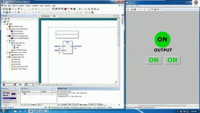200x113 pixels.
Task: Select FB1 block in tree
Action: point(17,48)
